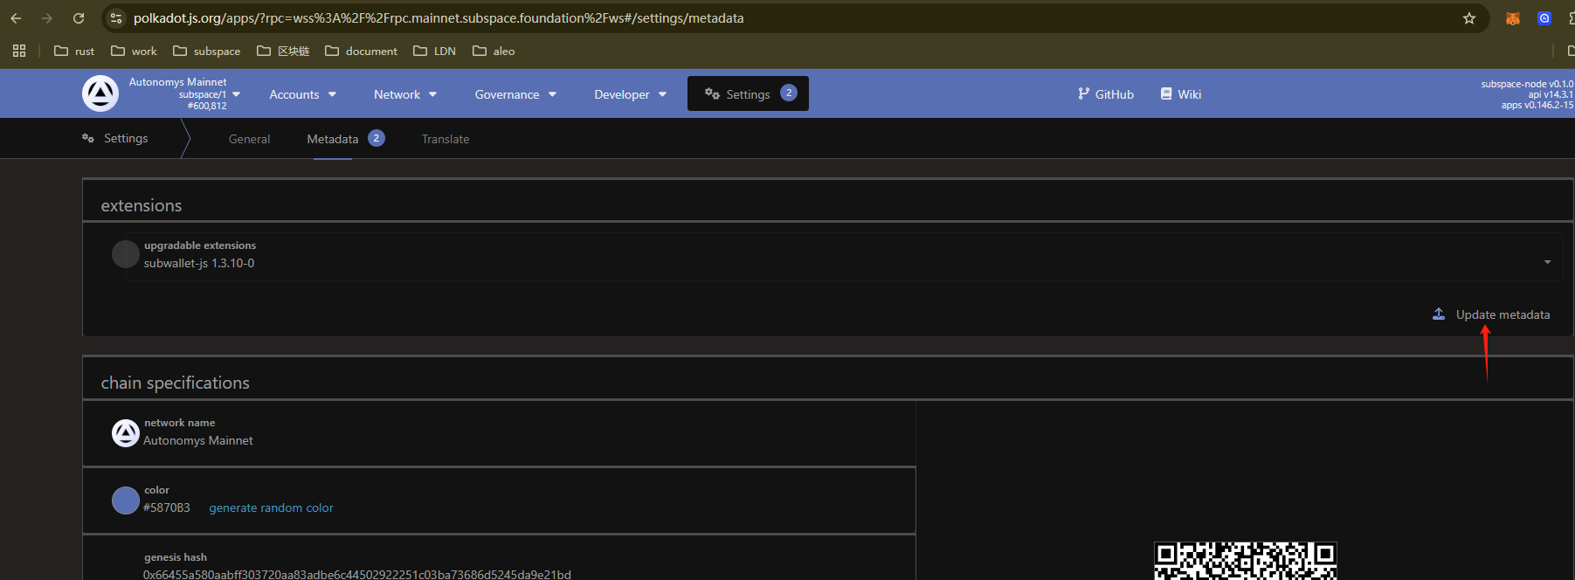Click the Update metadata button

[x=1502, y=314]
